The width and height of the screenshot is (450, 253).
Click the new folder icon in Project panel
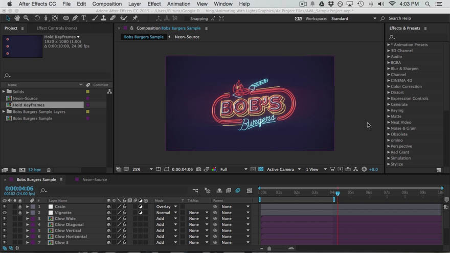pyautogui.click(x=13, y=170)
